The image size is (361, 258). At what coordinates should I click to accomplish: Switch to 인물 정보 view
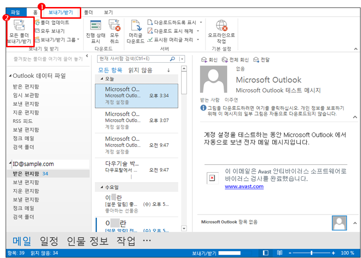[87, 241]
